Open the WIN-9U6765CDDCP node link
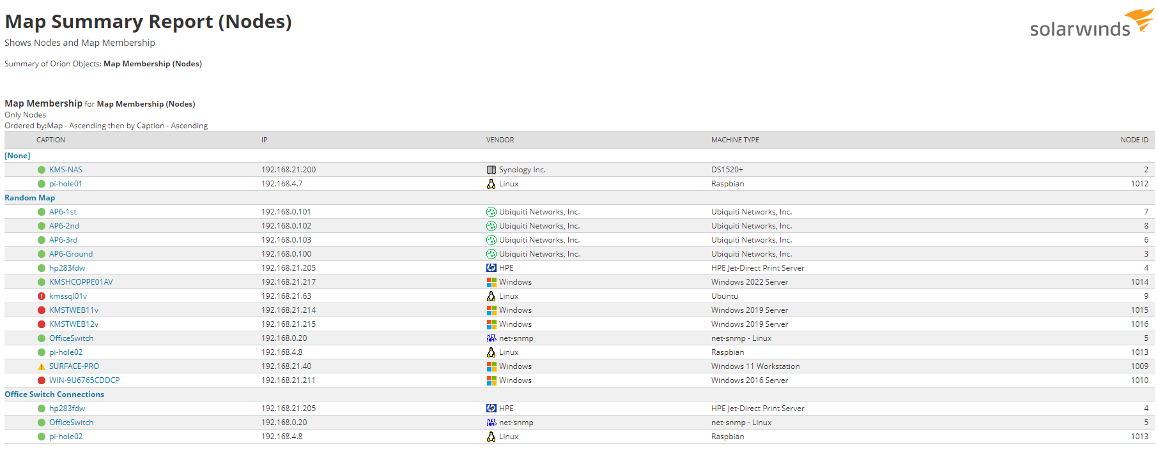The height and width of the screenshot is (450, 1158). coord(84,380)
